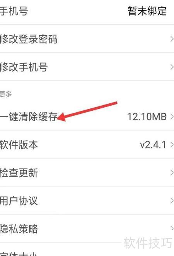Tap chevron arrow on 检查更新 row
Viewport: 174px width, 256px height.
[x=172, y=172]
